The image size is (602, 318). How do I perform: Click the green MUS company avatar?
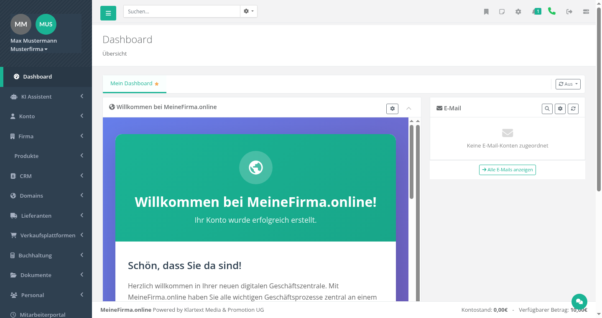(x=46, y=24)
